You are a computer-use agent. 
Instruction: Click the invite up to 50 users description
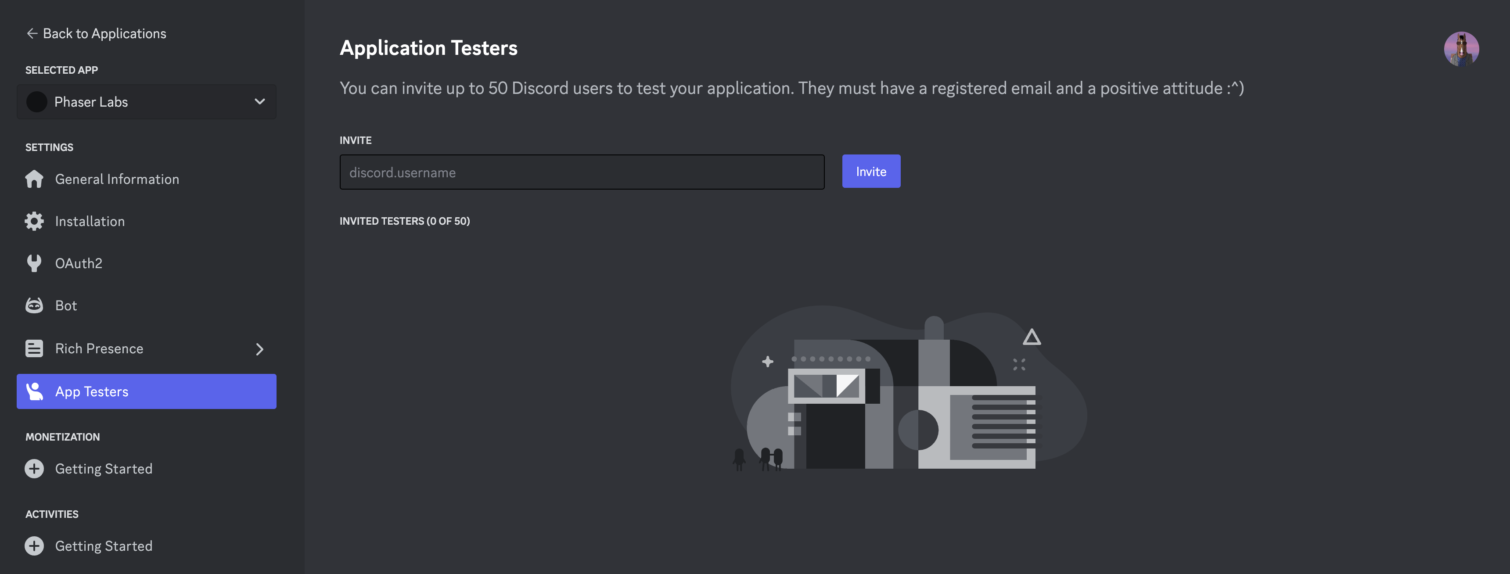coord(792,88)
